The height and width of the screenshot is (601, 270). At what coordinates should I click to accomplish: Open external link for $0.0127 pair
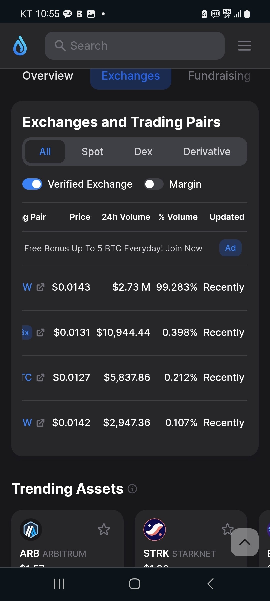(40, 378)
